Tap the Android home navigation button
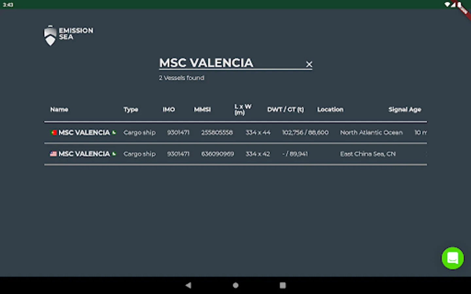Viewport: 471px width, 294px height. (x=235, y=285)
